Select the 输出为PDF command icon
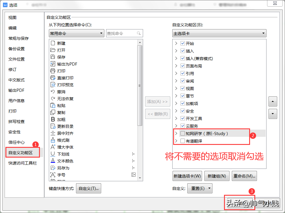285x213 pixels. [53, 64]
